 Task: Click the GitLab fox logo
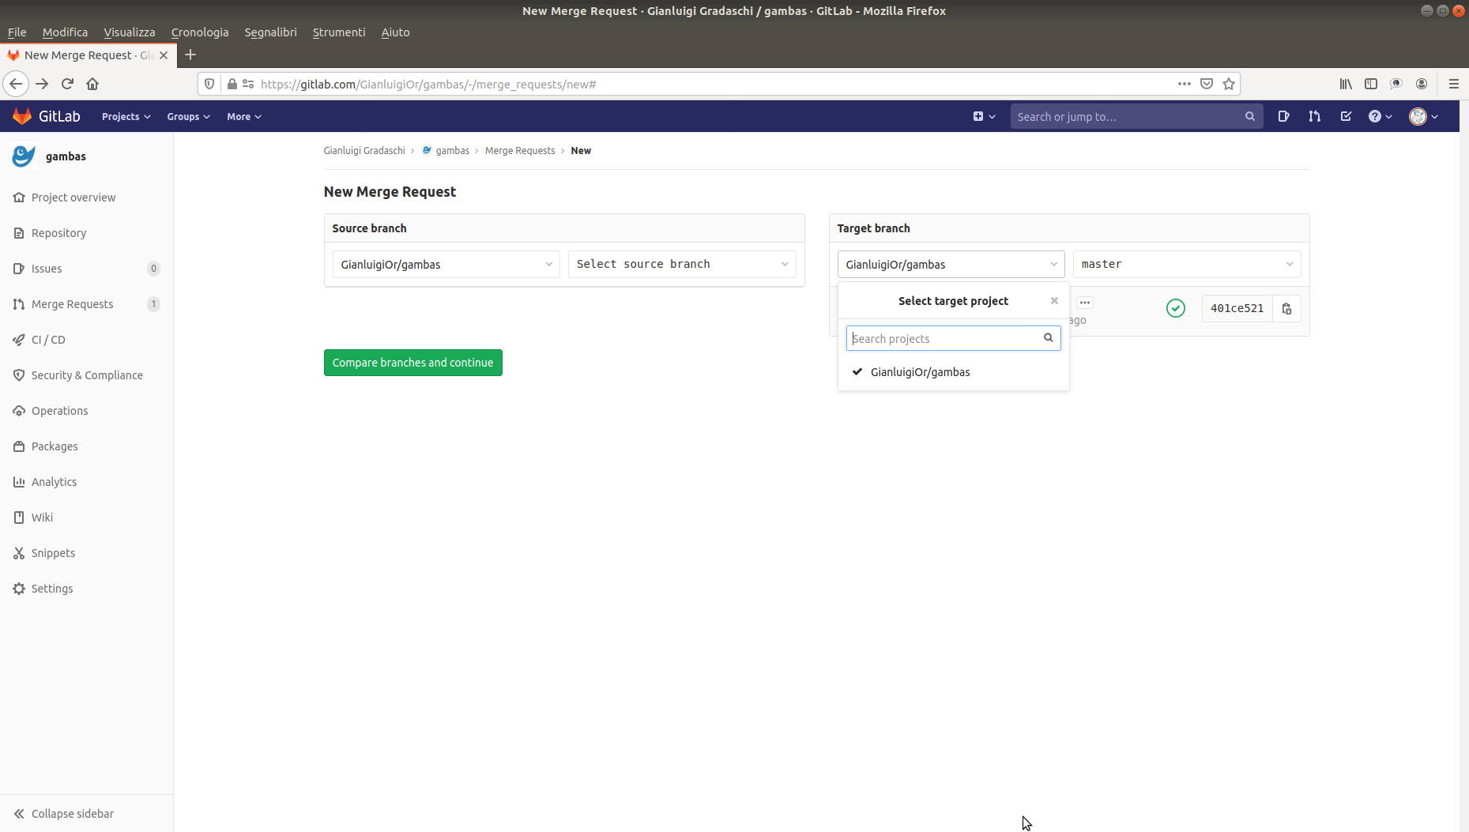(22, 116)
